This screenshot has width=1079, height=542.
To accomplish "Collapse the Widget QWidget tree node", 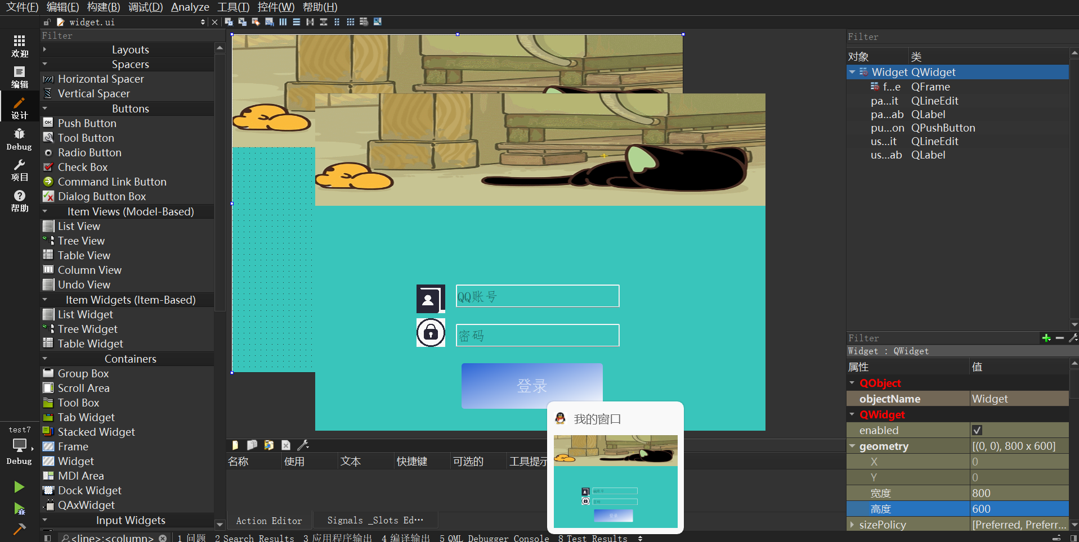I will 852,72.
